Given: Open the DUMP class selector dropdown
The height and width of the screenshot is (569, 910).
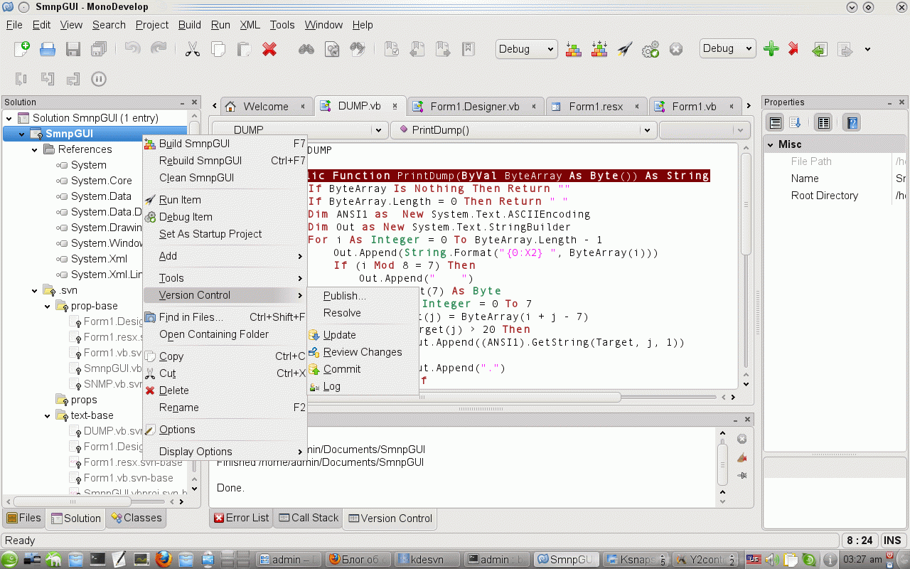Looking at the screenshot, I should pos(299,130).
